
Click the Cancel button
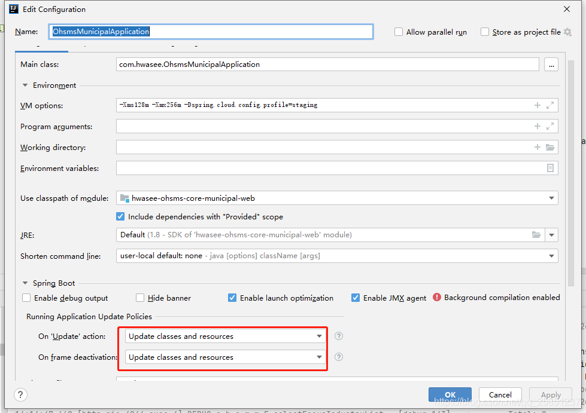[x=500, y=394]
